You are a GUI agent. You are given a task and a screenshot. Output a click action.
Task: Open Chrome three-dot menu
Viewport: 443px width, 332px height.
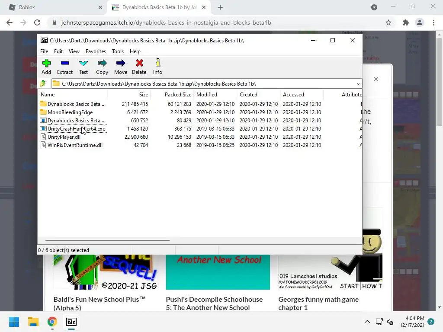click(x=433, y=22)
